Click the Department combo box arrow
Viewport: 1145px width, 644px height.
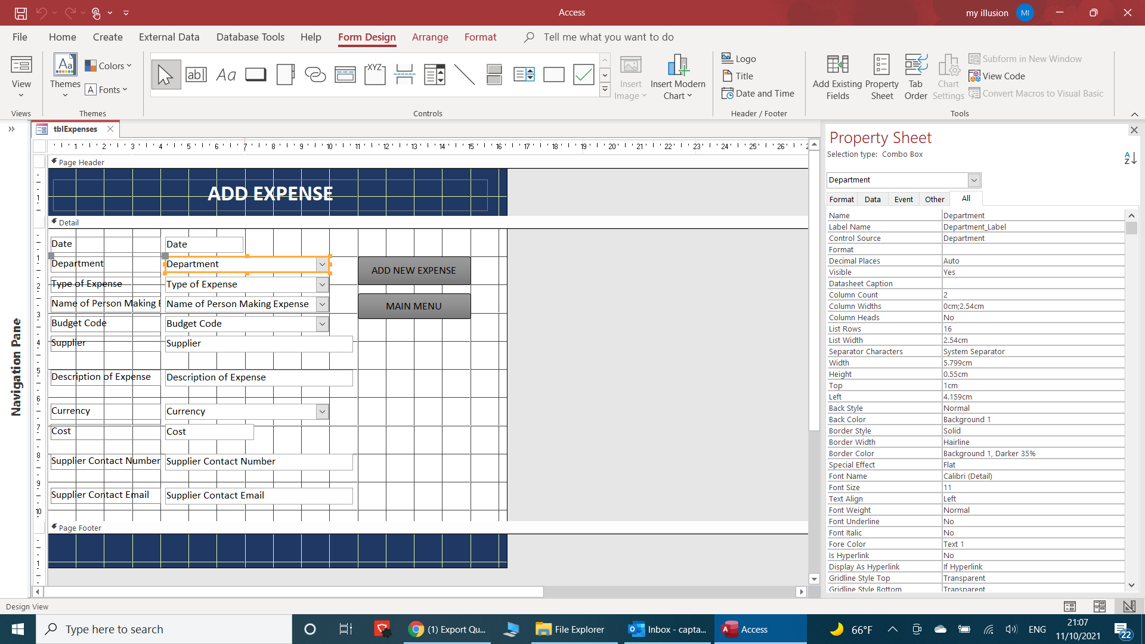coord(322,264)
